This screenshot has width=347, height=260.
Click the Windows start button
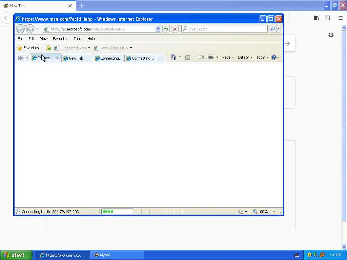tap(16, 255)
